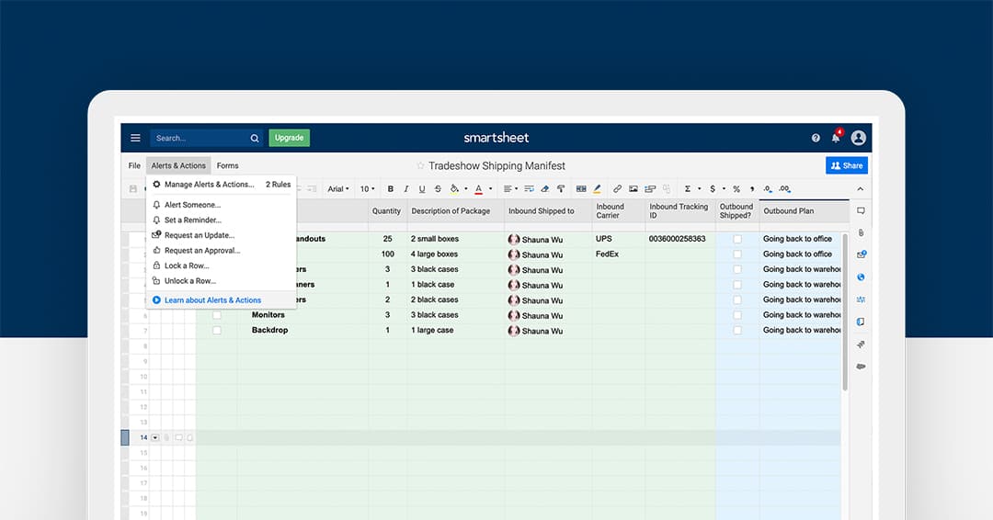The image size is (993, 520).
Task: Open conditional formatting
Action: [581, 189]
